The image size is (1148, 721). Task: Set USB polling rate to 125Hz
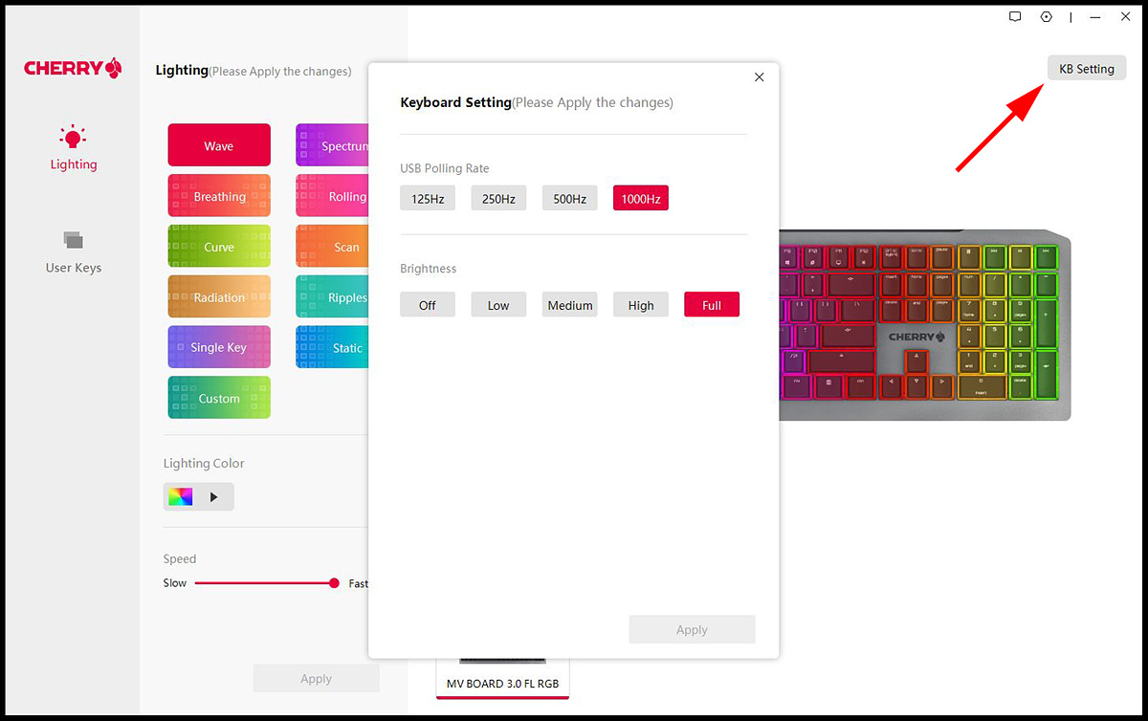click(428, 198)
